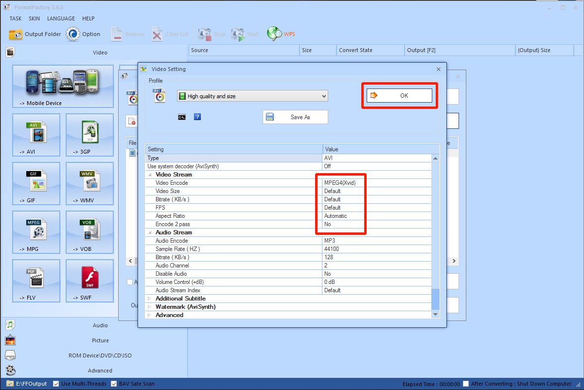Select the Mobile Device conversion tile
The image size is (584, 390).
(63, 87)
